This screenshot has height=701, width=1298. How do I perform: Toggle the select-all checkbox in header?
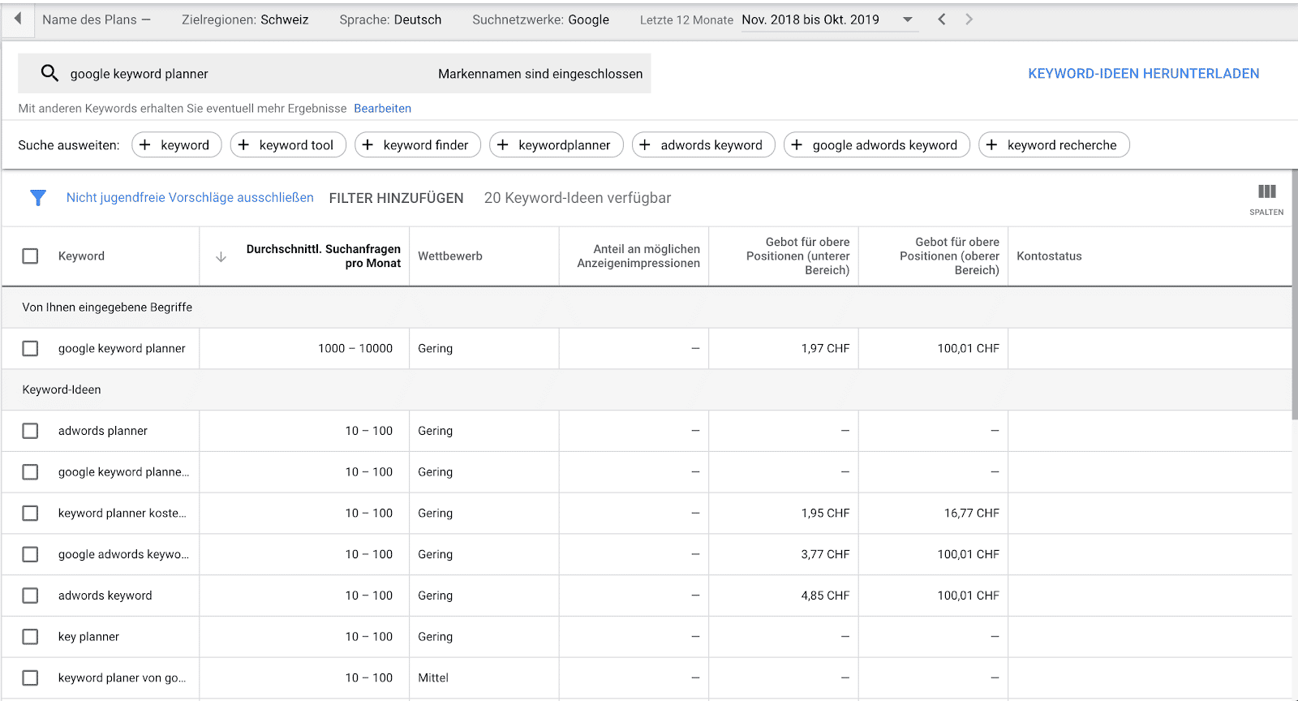(30, 256)
